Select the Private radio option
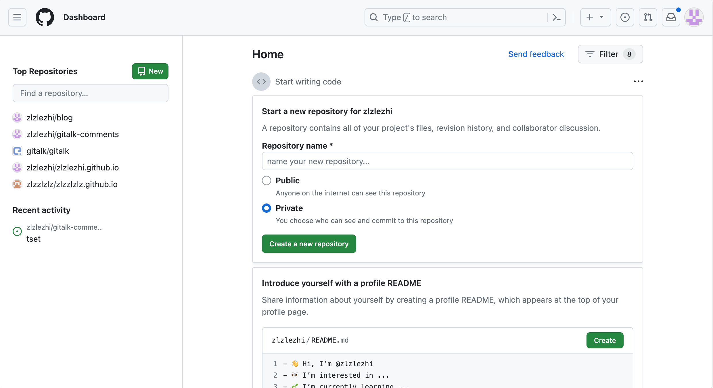 coord(267,208)
